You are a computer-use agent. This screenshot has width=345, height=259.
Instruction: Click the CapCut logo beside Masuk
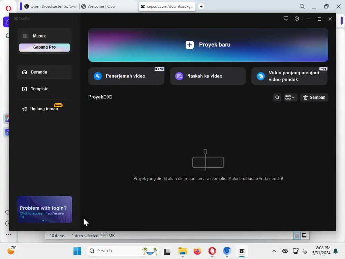(25, 36)
